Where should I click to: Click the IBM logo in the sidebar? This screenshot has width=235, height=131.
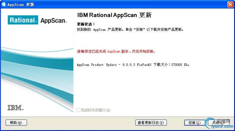pos(16,108)
